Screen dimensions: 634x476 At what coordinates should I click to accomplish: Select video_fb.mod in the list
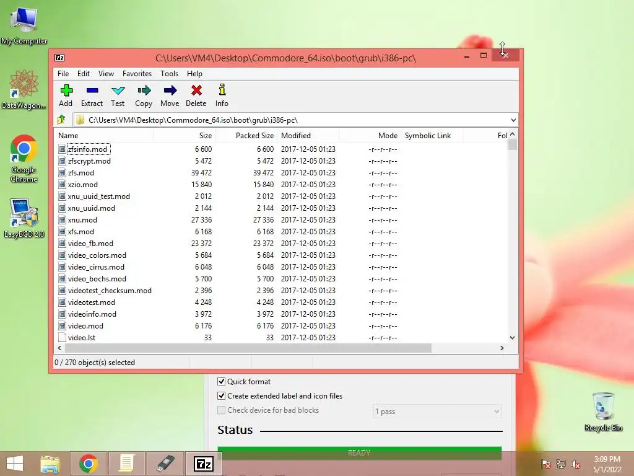pos(90,243)
